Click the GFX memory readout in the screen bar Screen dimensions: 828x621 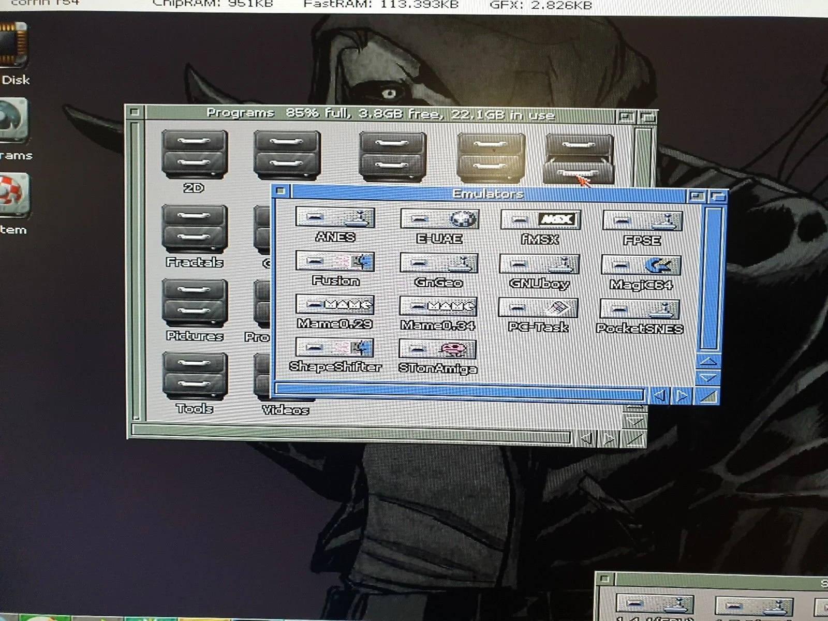541,4
